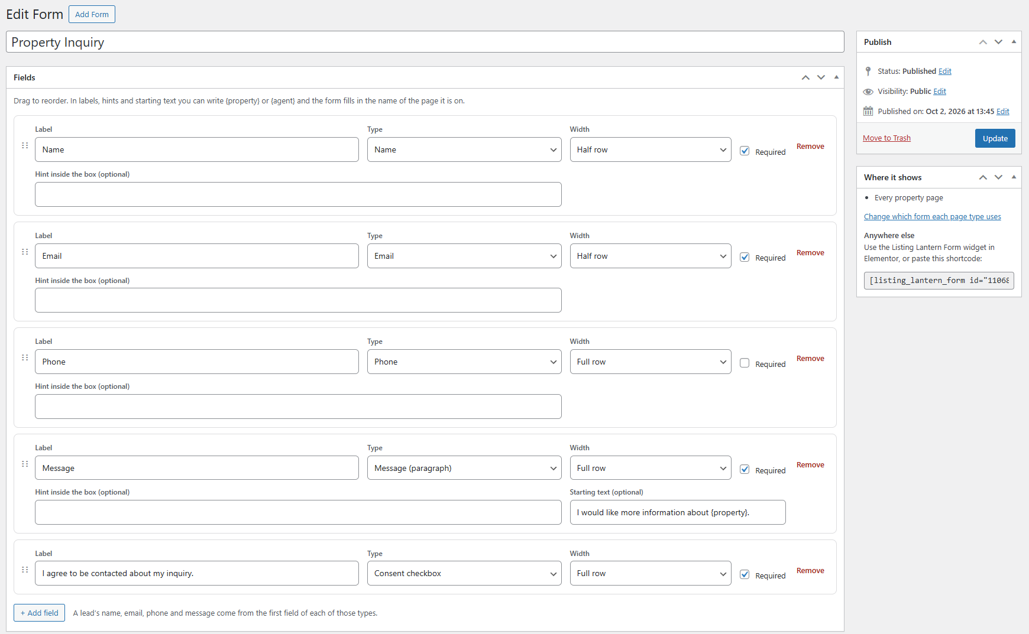Uncheck Required for the Name field
Screen dimensions: 1029x634
[745, 151]
